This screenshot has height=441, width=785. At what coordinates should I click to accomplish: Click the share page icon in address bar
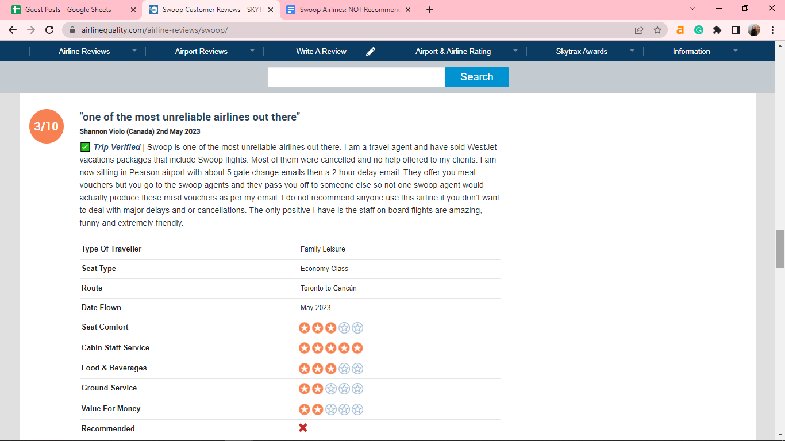pyautogui.click(x=639, y=30)
